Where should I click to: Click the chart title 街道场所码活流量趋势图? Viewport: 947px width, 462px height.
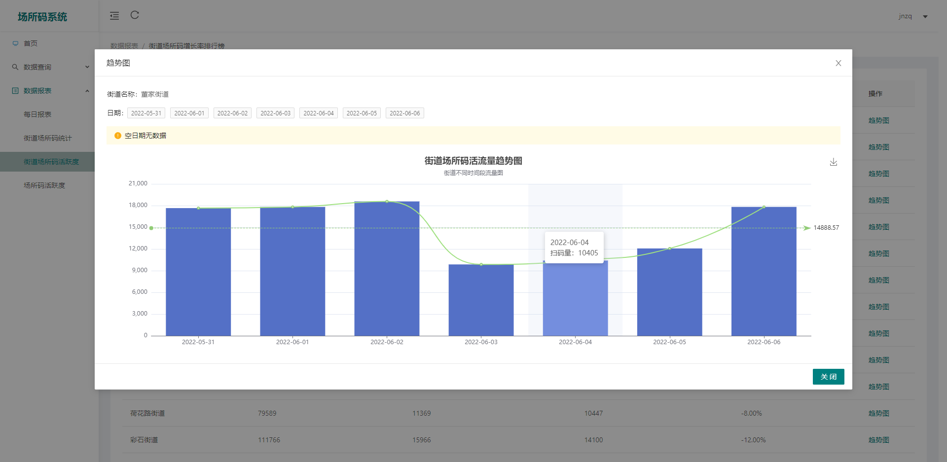473,161
